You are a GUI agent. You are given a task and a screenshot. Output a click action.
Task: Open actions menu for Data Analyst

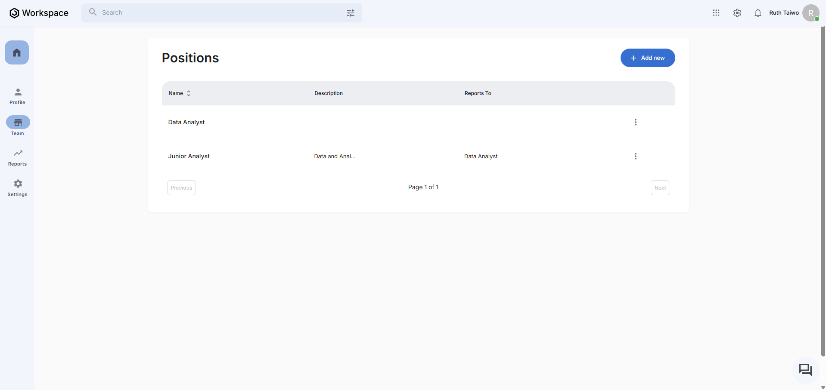click(635, 122)
